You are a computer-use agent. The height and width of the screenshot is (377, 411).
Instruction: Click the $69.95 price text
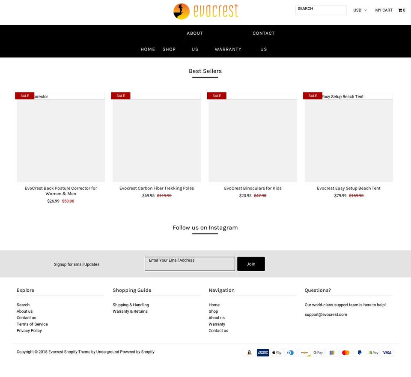(149, 196)
